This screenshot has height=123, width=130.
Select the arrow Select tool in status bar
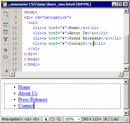click(x=46, y=119)
